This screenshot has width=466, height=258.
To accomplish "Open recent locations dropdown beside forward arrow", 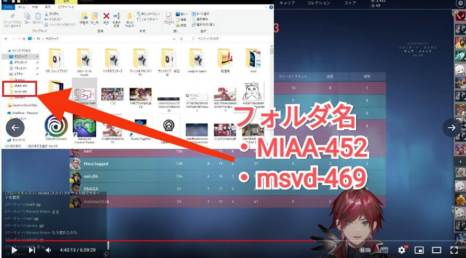I will point(19,39).
